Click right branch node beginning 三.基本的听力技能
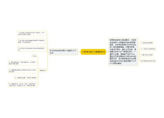The height and width of the screenshot is (118, 164). (x=147, y=55)
